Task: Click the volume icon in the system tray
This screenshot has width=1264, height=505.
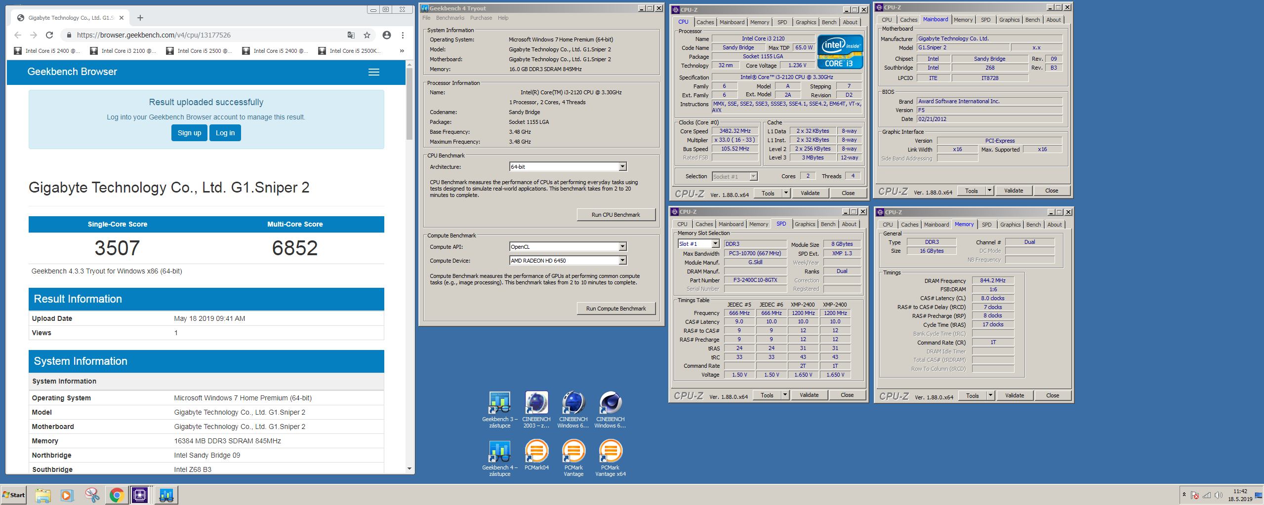Action: [1219, 495]
